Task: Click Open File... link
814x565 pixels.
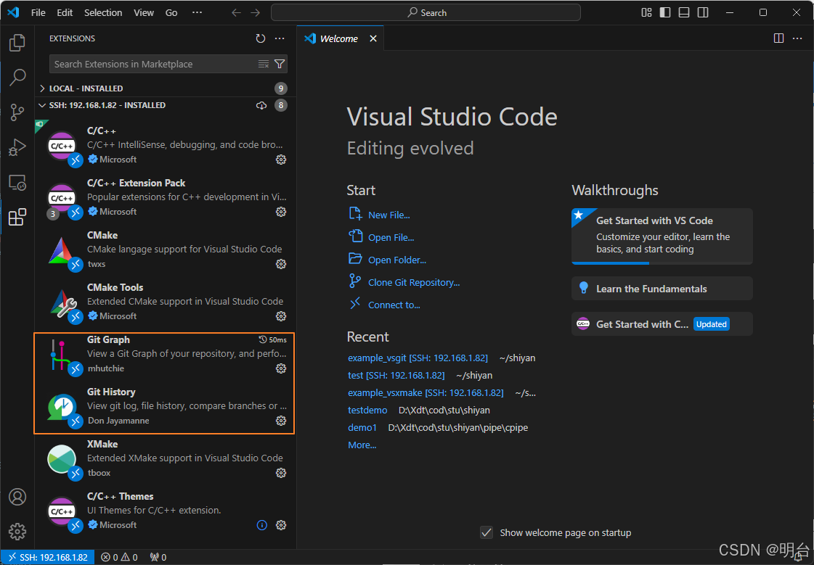Action: 391,237
